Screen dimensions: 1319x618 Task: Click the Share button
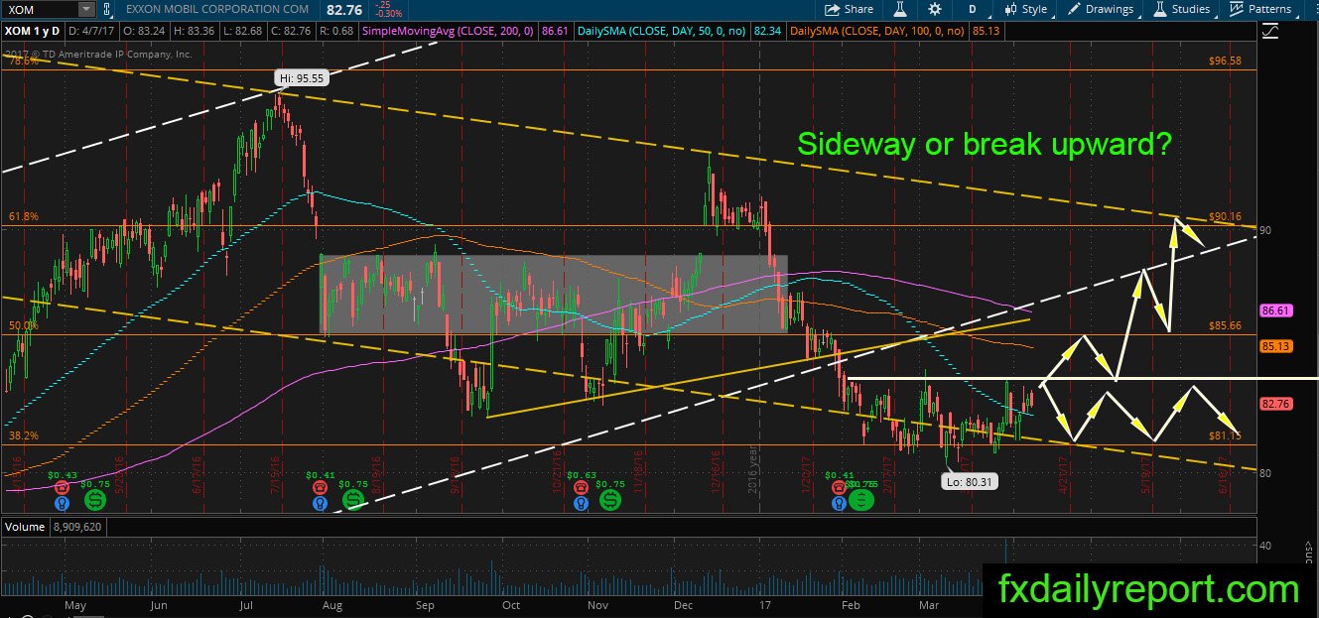coord(850,9)
